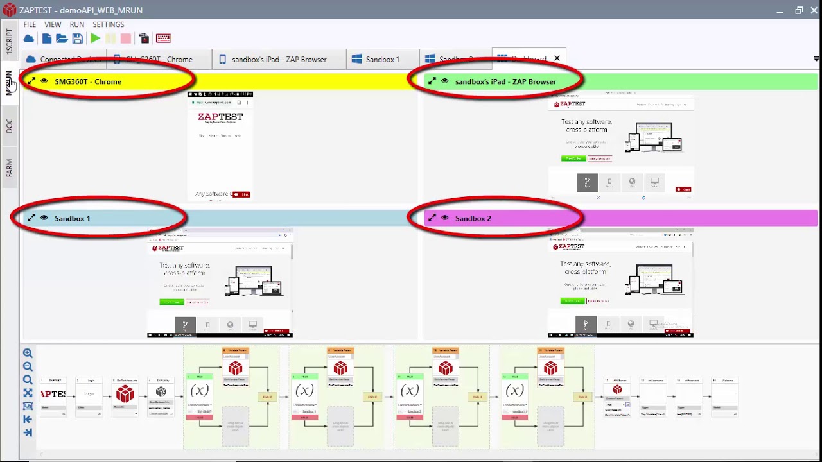Zoom in on the diagram canvas

coord(28,353)
